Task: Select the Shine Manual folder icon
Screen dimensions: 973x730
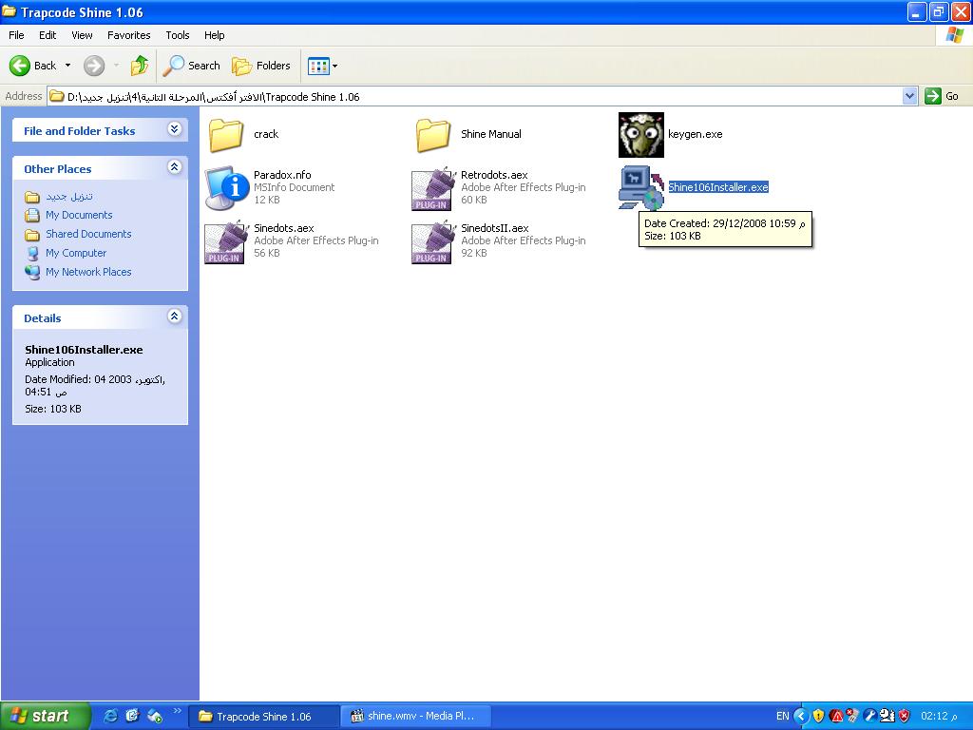Action: pyautogui.click(x=433, y=135)
